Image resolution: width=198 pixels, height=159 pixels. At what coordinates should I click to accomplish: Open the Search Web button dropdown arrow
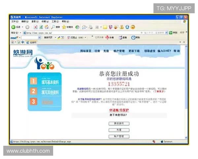pos(55,38)
